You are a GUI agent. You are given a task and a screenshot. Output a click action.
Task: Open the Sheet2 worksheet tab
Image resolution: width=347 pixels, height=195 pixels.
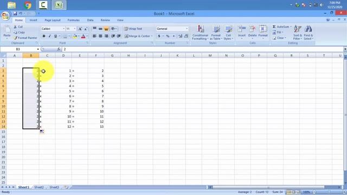39,187
